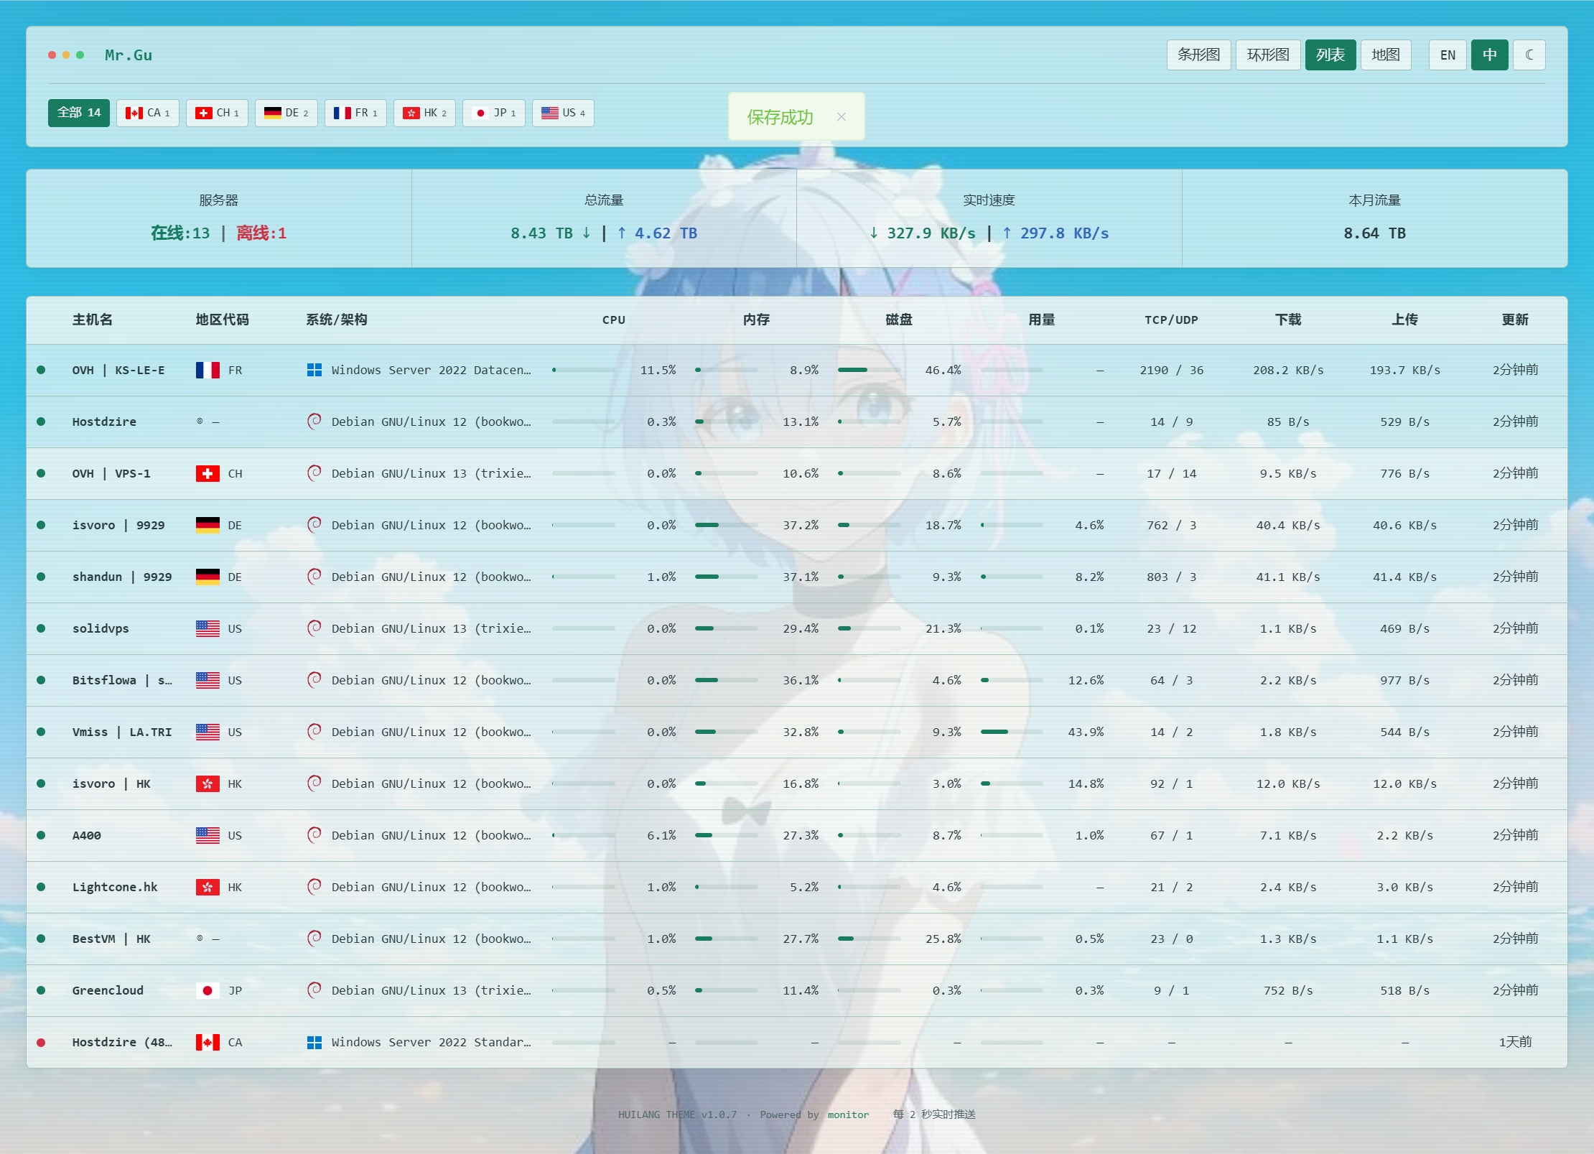Filter by HK flag chip
Image resolution: width=1594 pixels, height=1154 pixels.
(425, 113)
